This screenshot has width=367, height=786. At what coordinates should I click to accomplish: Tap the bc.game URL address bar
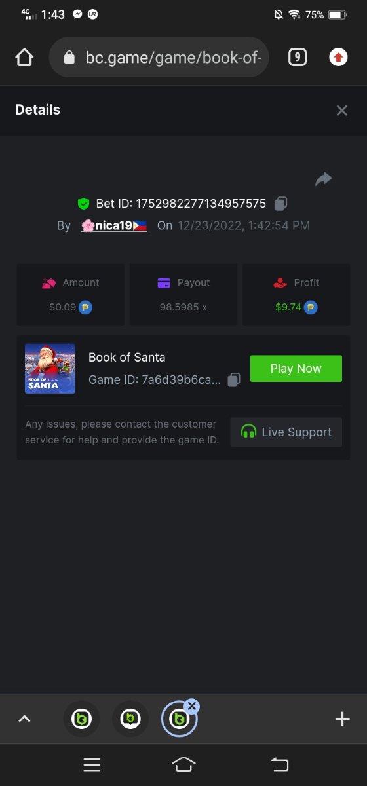pyautogui.click(x=159, y=58)
